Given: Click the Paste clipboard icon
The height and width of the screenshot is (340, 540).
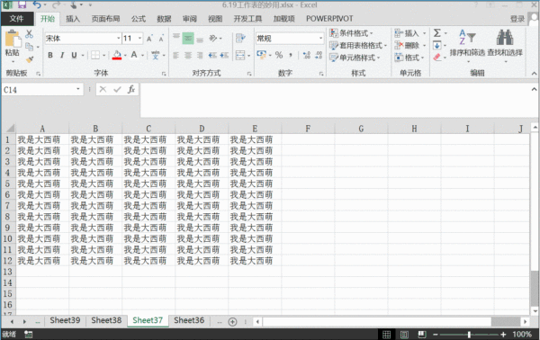Looking at the screenshot, I should [13, 39].
